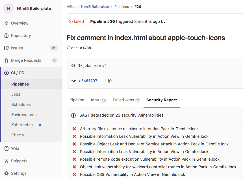Open Kubernetes in the sidebar
Image resolution: width=243 pixels, height=179 pixels.
(22, 125)
